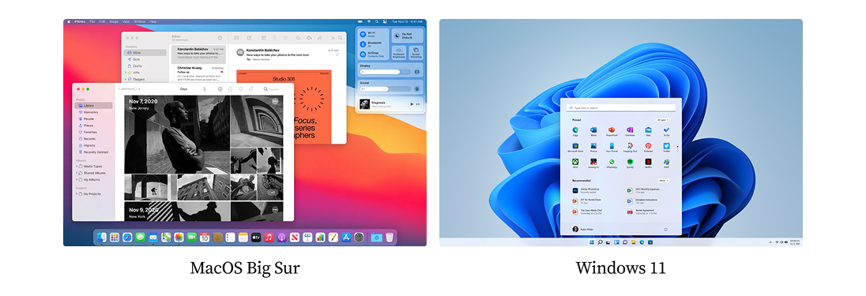
Task: Click the More button next to Recommended
Action: 663,180
